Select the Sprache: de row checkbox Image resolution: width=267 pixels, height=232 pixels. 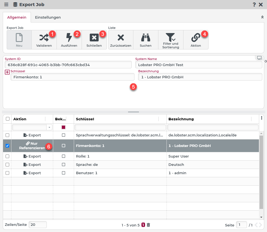(7, 164)
